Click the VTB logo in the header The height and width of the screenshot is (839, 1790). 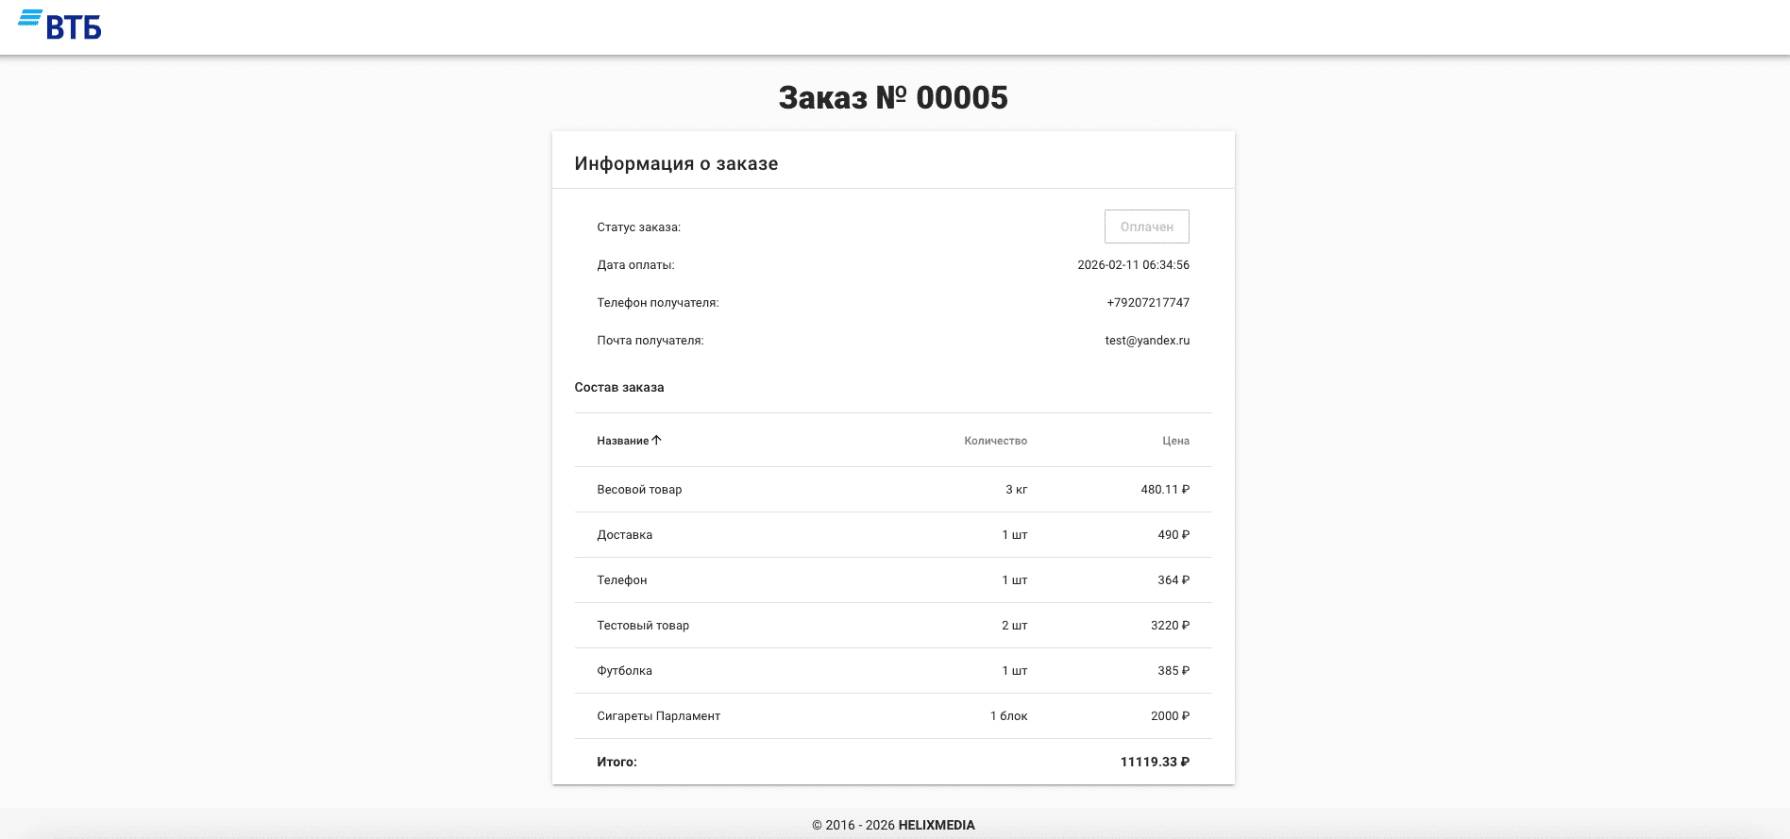tap(60, 25)
